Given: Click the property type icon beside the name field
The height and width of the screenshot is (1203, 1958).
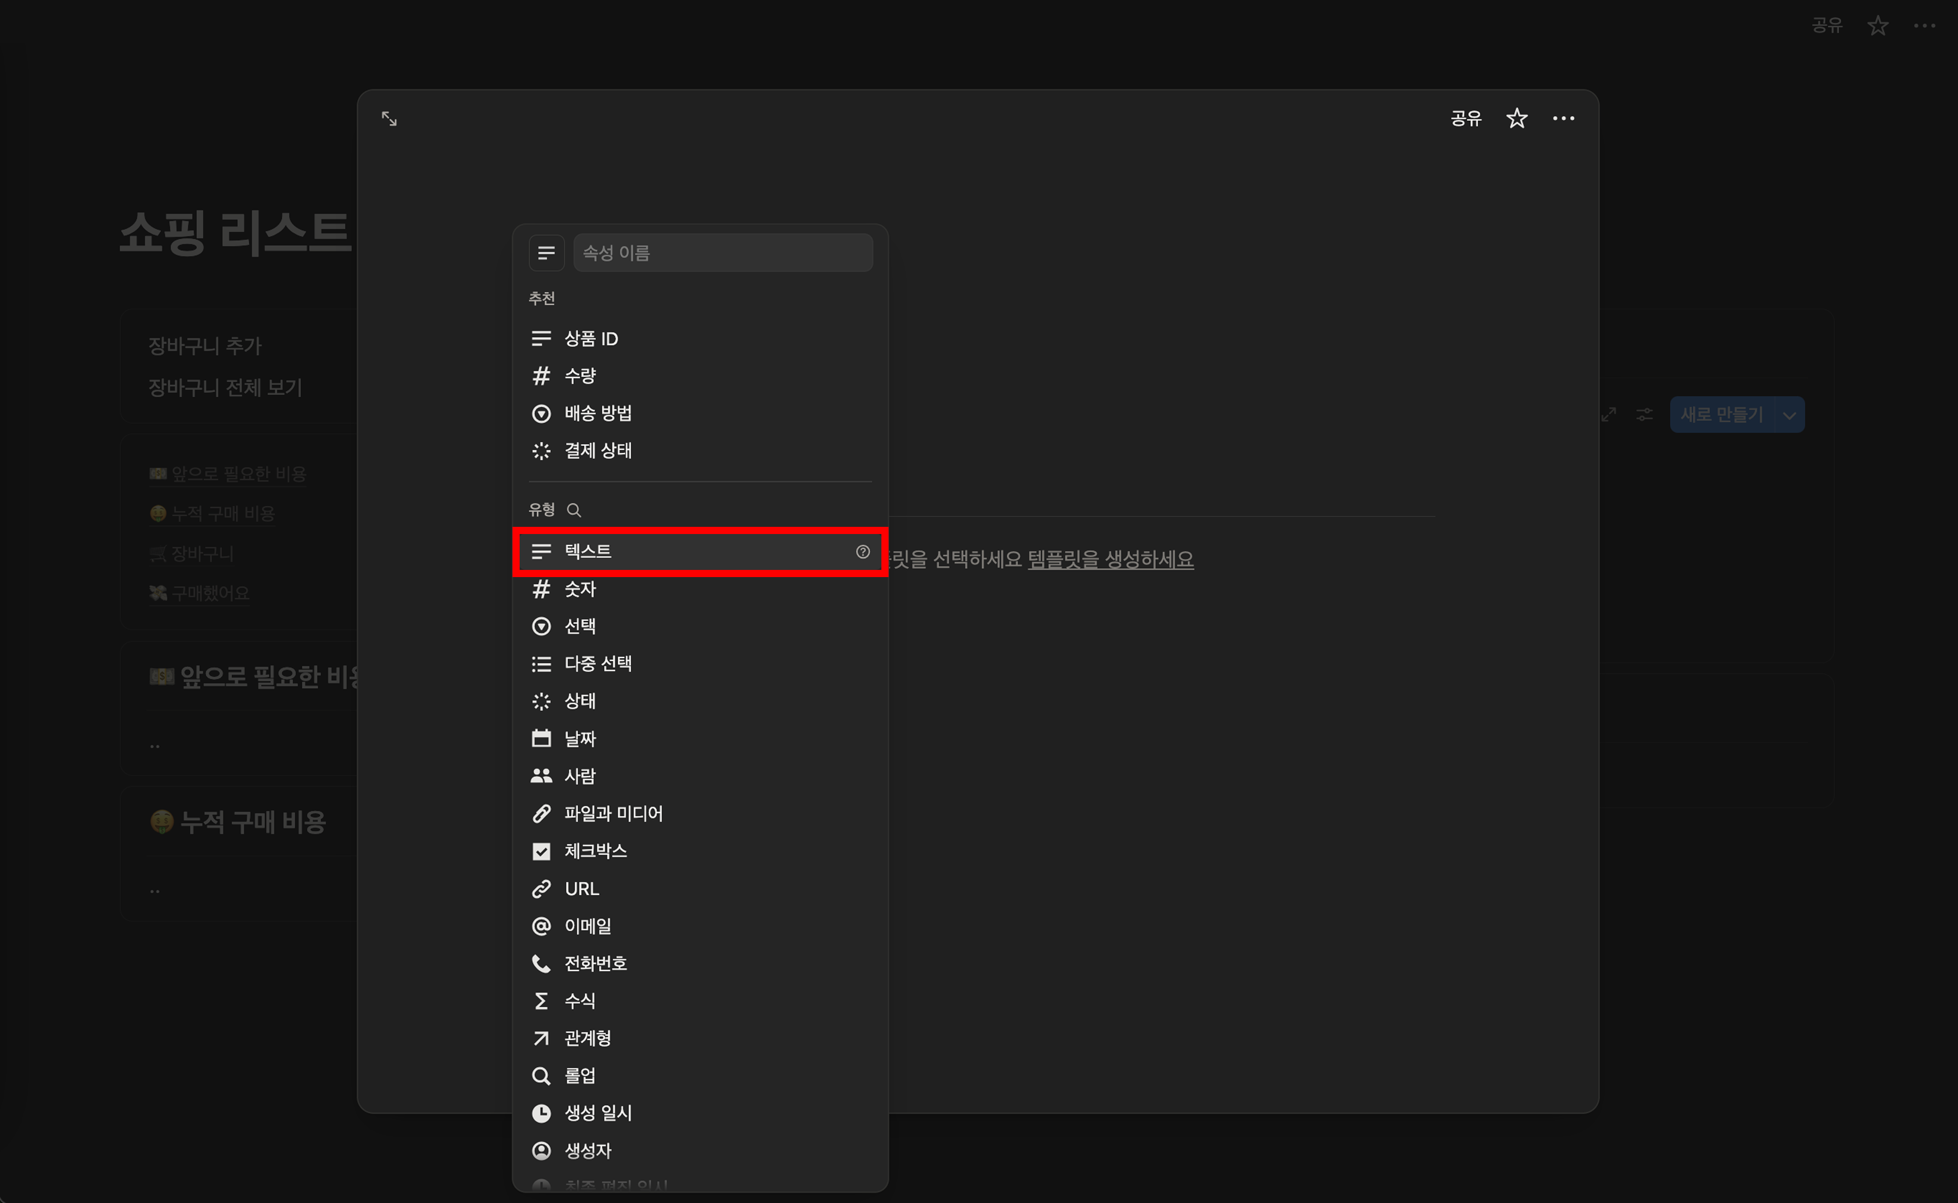Looking at the screenshot, I should tap(546, 253).
